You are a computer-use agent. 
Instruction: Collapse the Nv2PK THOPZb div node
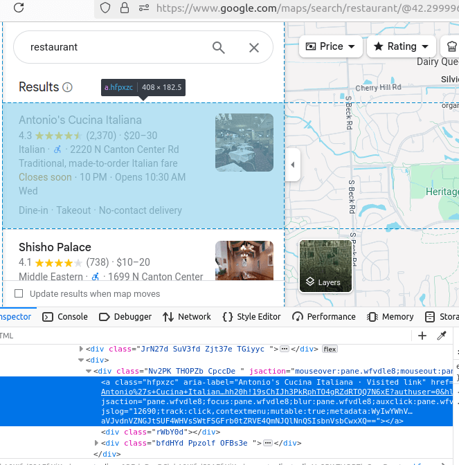click(x=89, y=371)
